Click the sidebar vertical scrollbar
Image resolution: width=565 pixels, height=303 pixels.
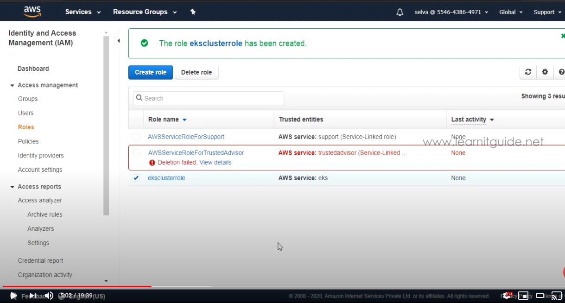pos(106,125)
